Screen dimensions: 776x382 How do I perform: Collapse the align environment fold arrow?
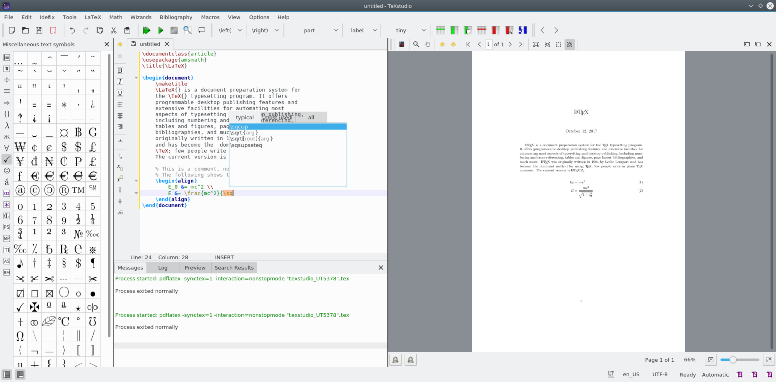point(136,180)
